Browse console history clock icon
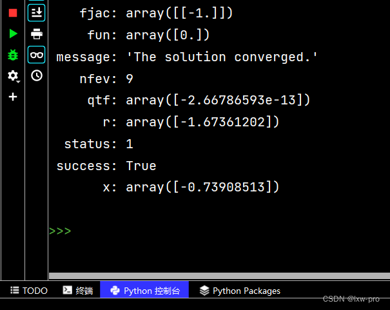 pyautogui.click(x=37, y=75)
